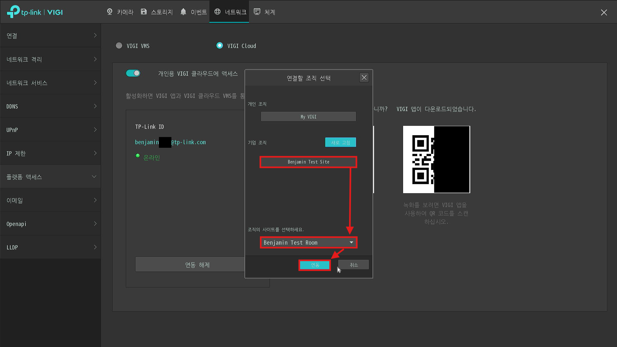Select the VIGI VMS radio button
The height and width of the screenshot is (347, 617).
pos(119,46)
